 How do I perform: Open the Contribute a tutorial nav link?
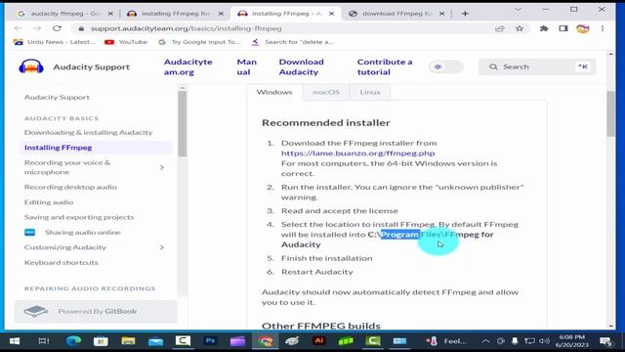pos(385,66)
